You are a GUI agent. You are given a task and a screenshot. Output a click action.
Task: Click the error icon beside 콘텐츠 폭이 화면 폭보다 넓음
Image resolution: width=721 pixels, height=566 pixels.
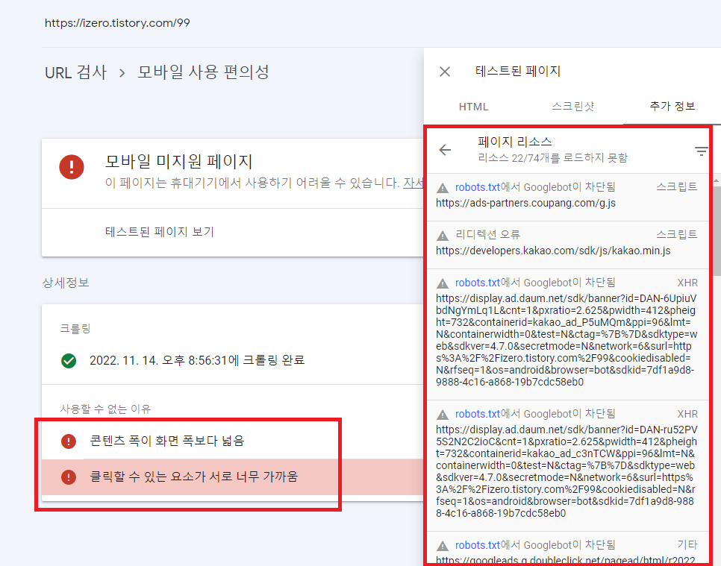(x=69, y=441)
